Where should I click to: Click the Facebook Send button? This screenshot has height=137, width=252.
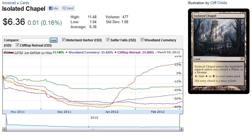pos(68,8)
